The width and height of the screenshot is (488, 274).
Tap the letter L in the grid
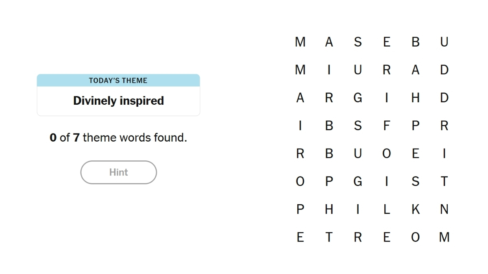(386, 209)
